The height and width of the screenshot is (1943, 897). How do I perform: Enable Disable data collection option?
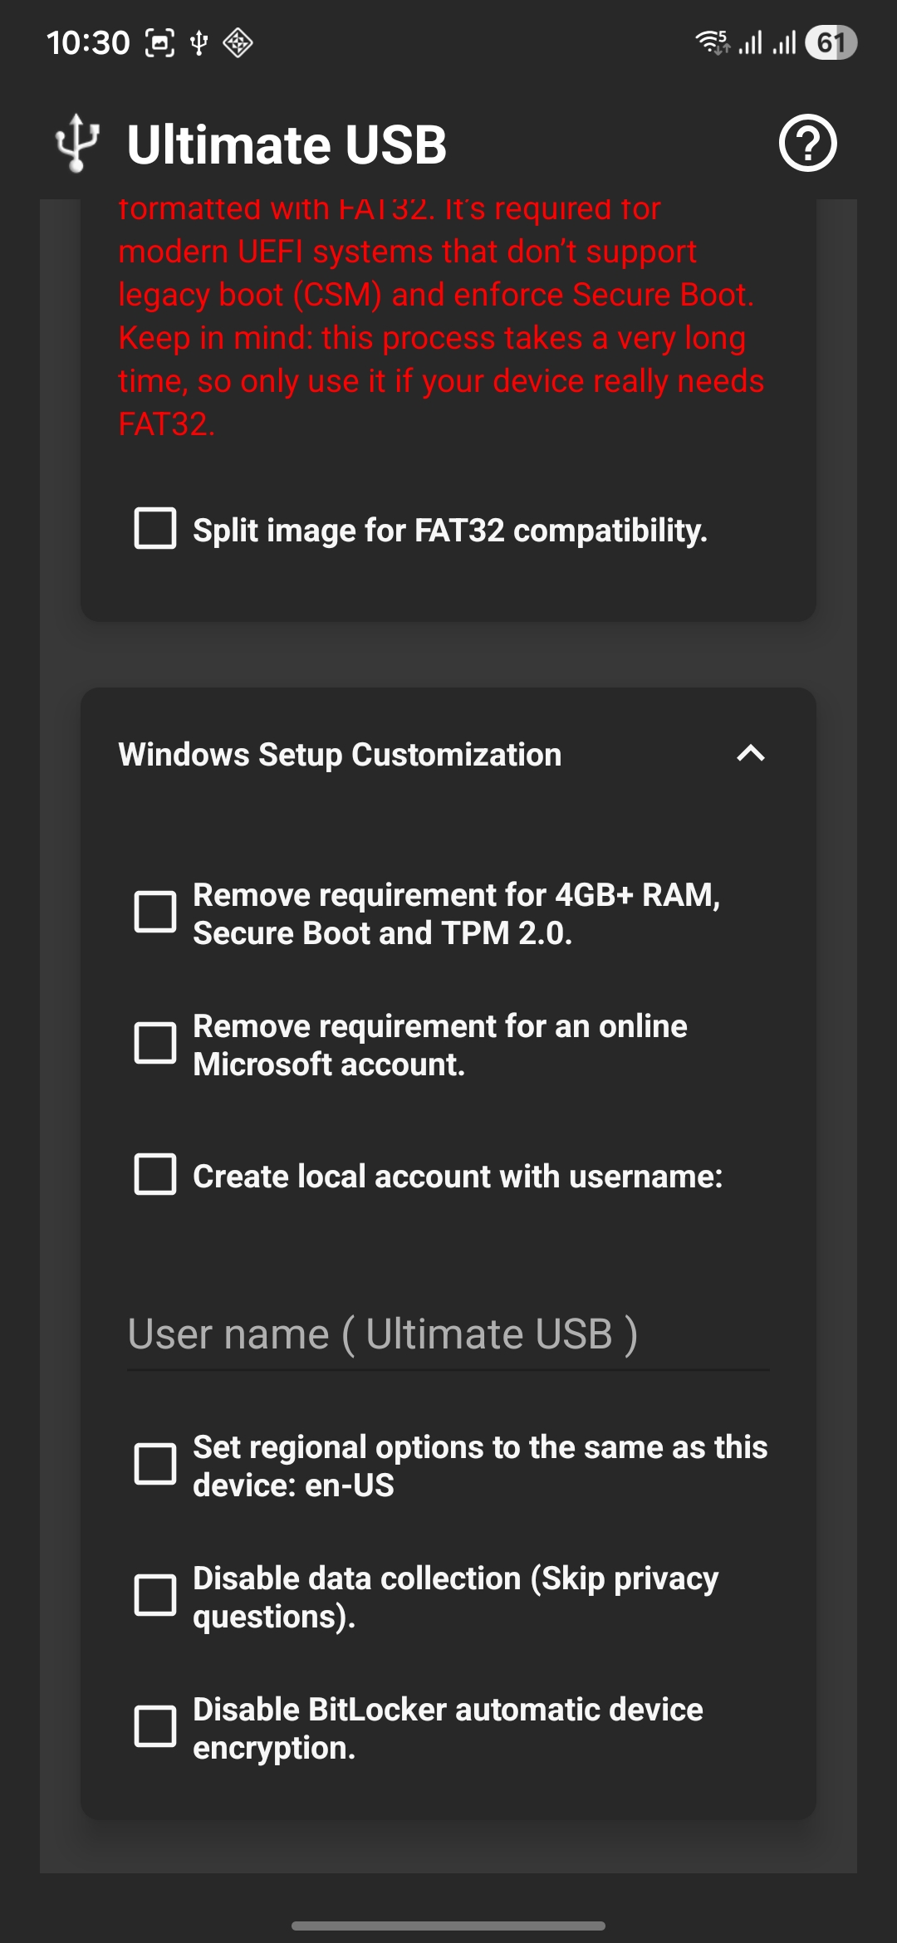pos(155,1596)
